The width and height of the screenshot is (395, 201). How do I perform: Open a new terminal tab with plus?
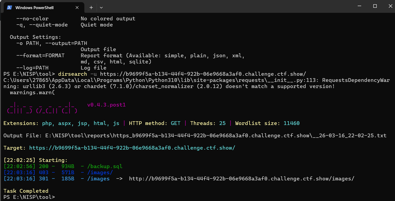pyautogui.click(x=91, y=7)
